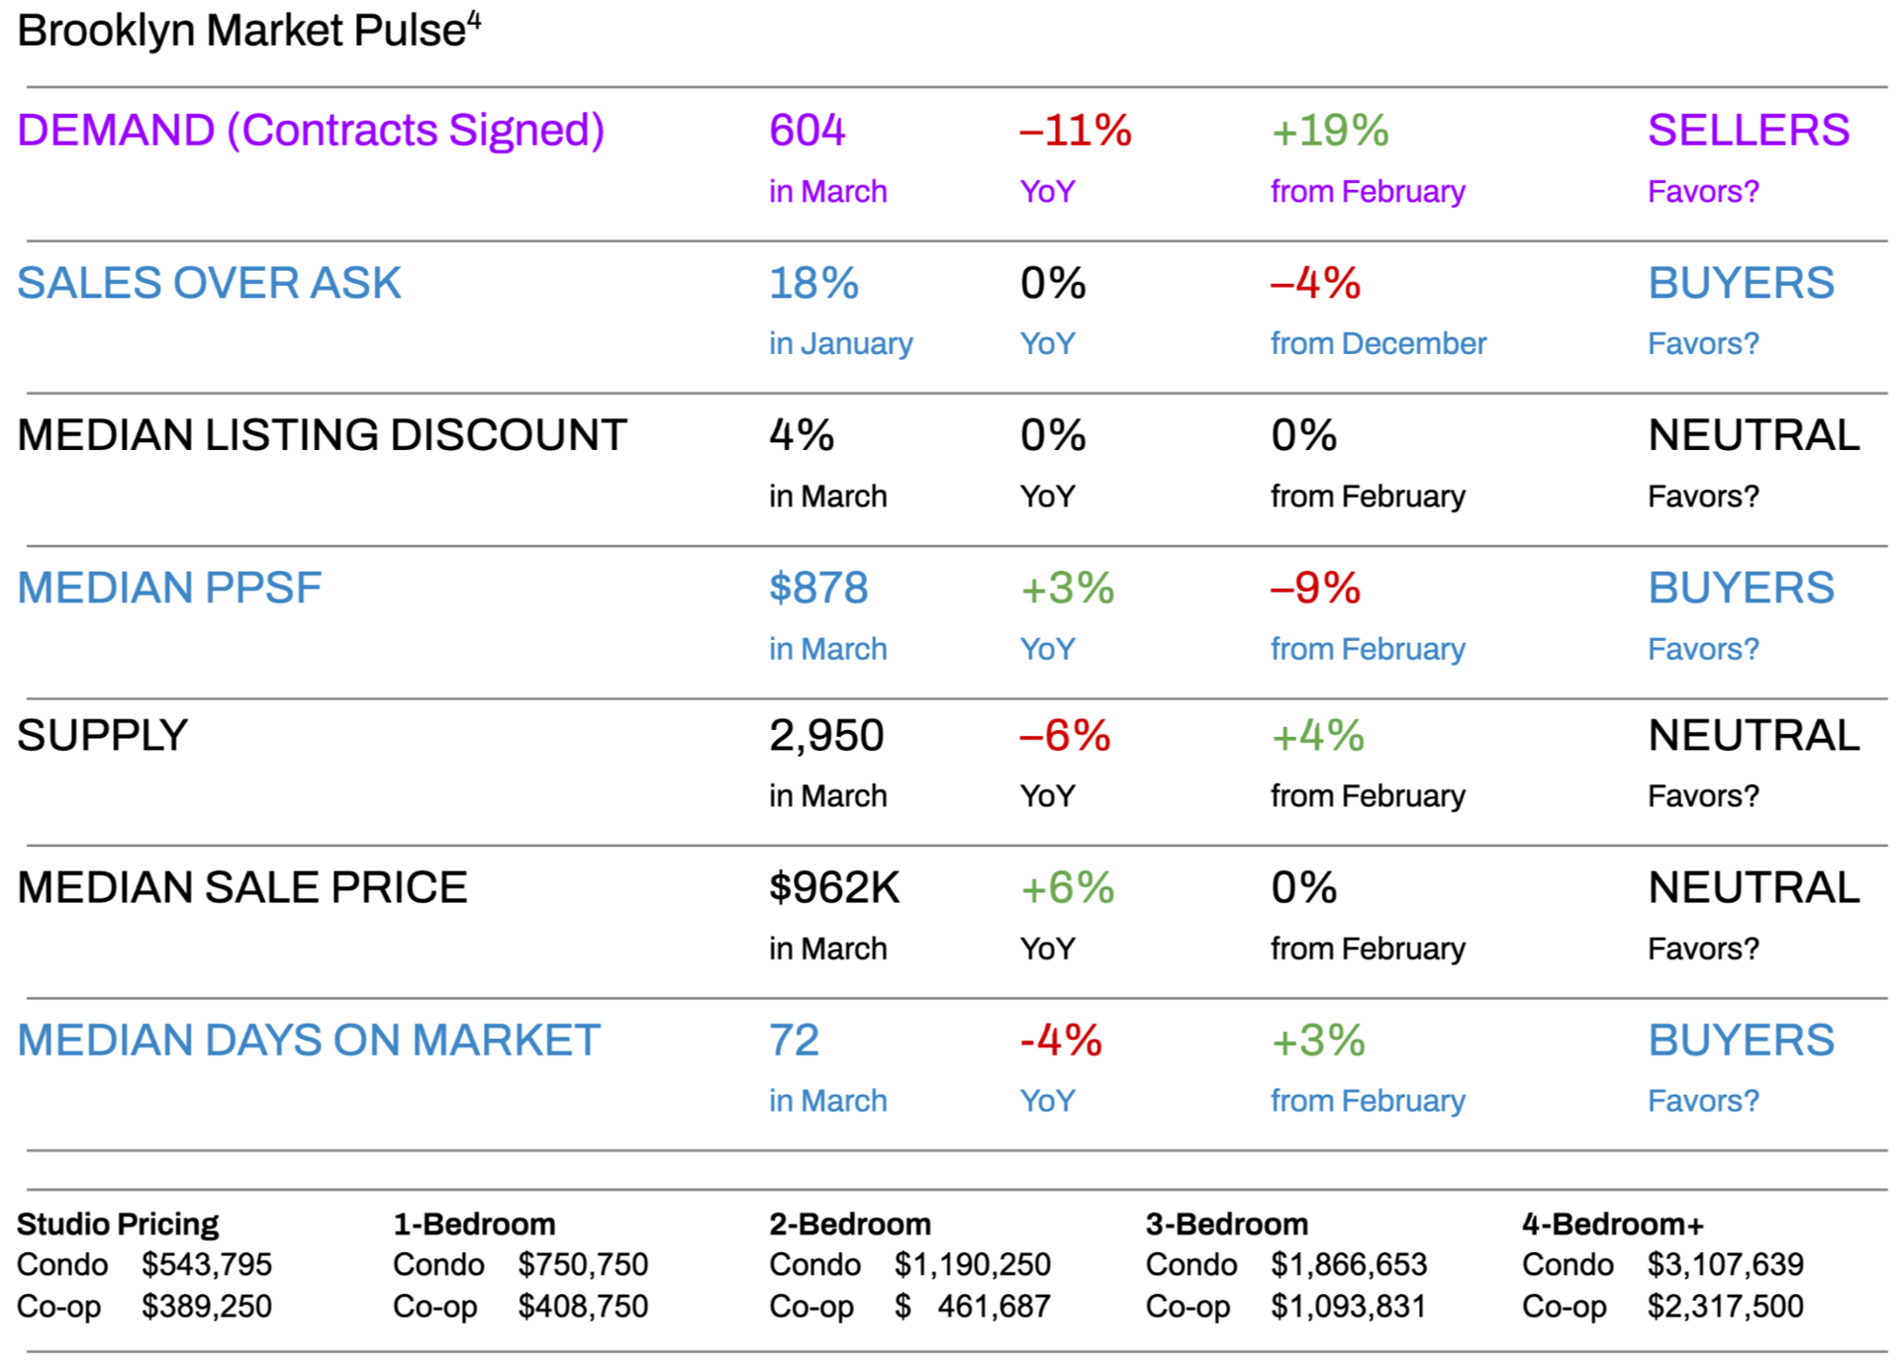The image size is (1900, 1370).
Task: Click the $878 median PPSF value
Action: click(818, 589)
